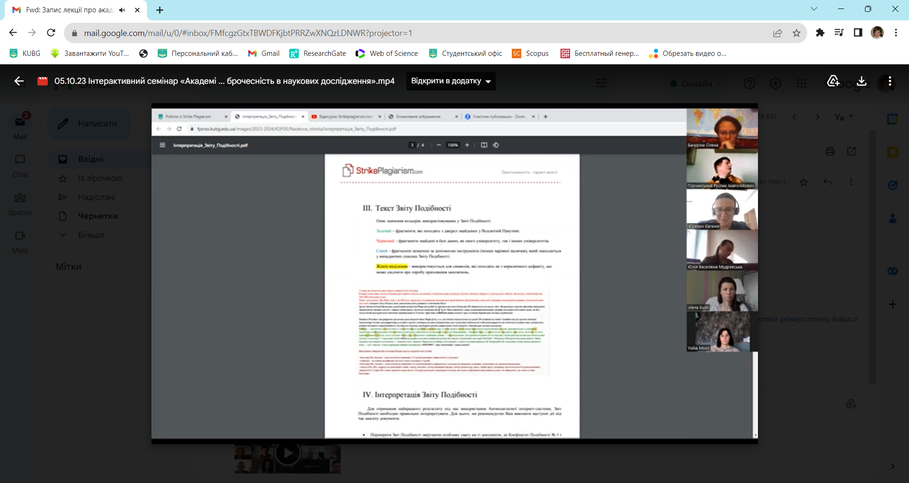The image size is (909, 483).
Task: Open the preview's three-dot more actions menu
Action: point(890,81)
